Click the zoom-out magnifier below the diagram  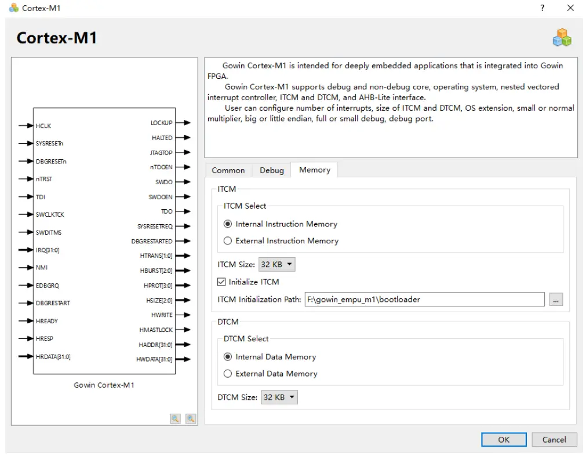point(190,418)
